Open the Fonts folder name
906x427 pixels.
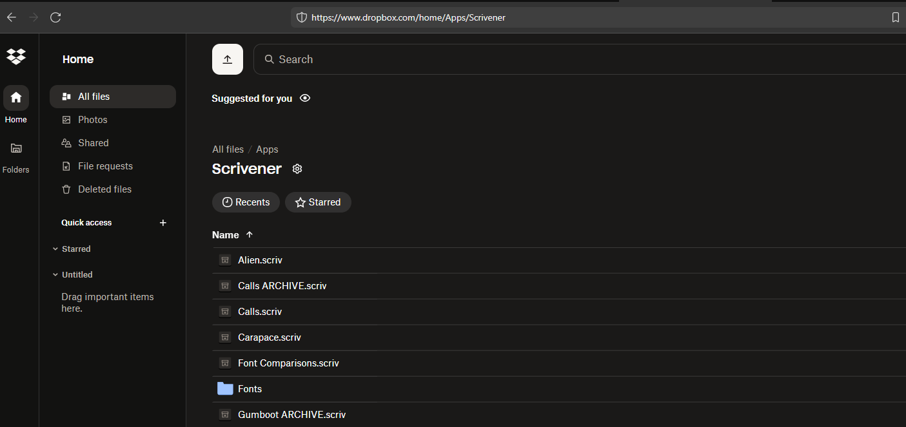[250, 389]
